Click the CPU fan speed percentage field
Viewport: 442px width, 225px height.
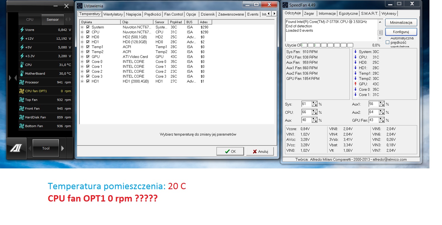pyautogui.click(x=307, y=112)
